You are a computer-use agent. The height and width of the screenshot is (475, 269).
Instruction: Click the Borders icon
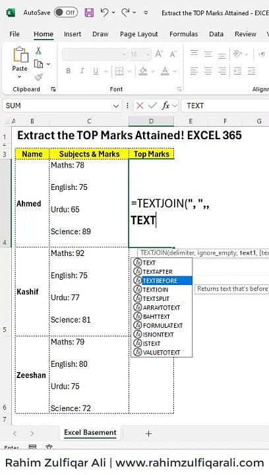[119, 71]
